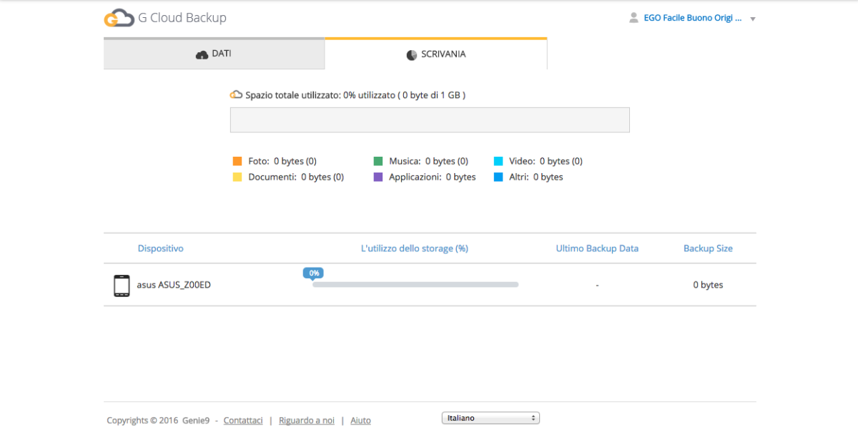Click the yellow Documenti color swatch
Screen dimensions: 858x433
click(x=237, y=177)
